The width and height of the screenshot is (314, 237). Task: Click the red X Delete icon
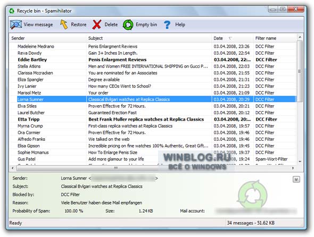97,25
